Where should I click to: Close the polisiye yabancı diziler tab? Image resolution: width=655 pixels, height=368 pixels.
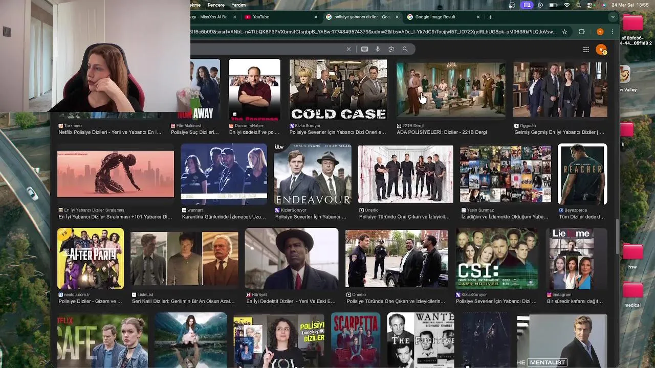point(397,17)
